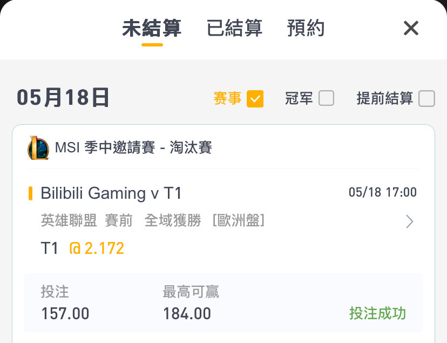This screenshot has height=343, width=447.
Task: Expand bet details with the right chevron
Action: tap(410, 221)
